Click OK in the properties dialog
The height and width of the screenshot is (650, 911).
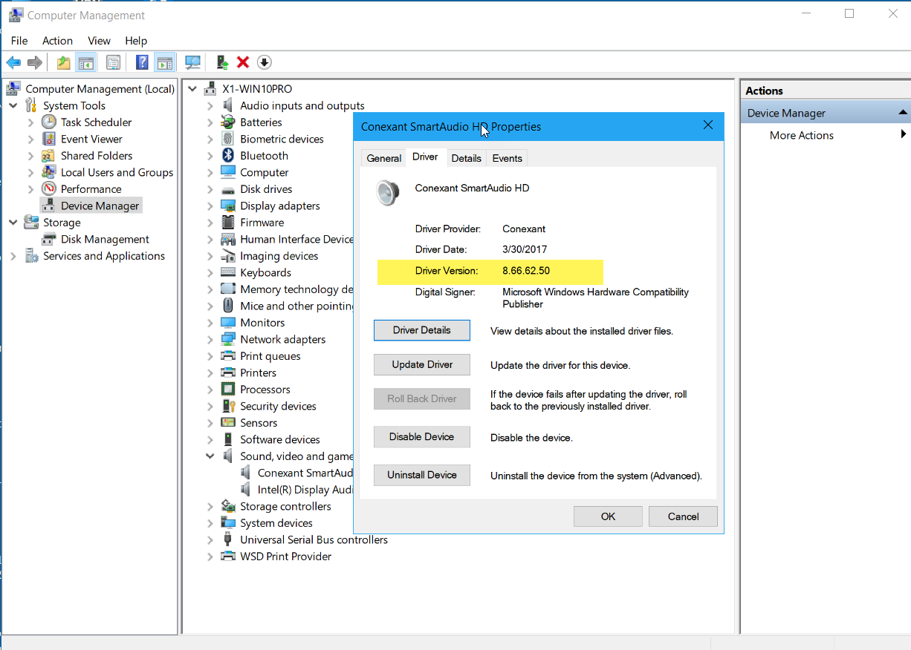click(608, 516)
